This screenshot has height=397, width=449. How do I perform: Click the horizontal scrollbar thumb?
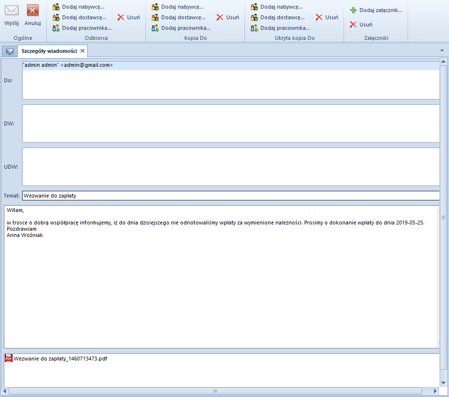click(x=215, y=391)
